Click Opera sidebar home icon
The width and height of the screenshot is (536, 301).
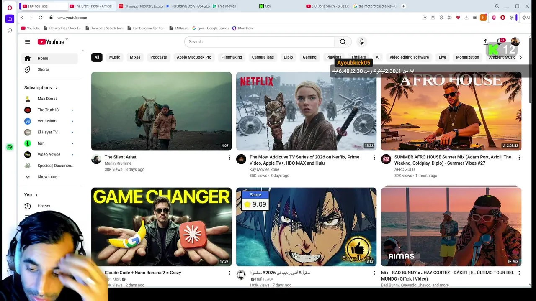tap(10, 19)
